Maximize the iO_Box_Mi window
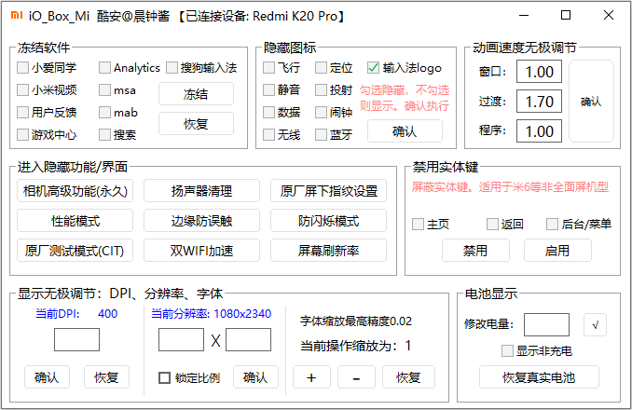 (566, 15)
